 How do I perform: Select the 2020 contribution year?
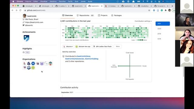[159, 29]
